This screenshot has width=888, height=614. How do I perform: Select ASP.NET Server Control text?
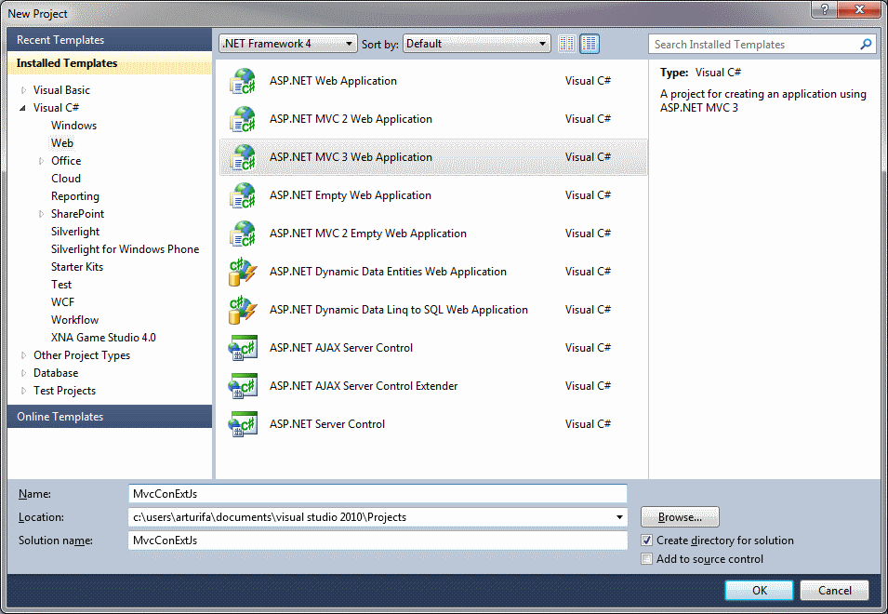(x=326, y=424)
